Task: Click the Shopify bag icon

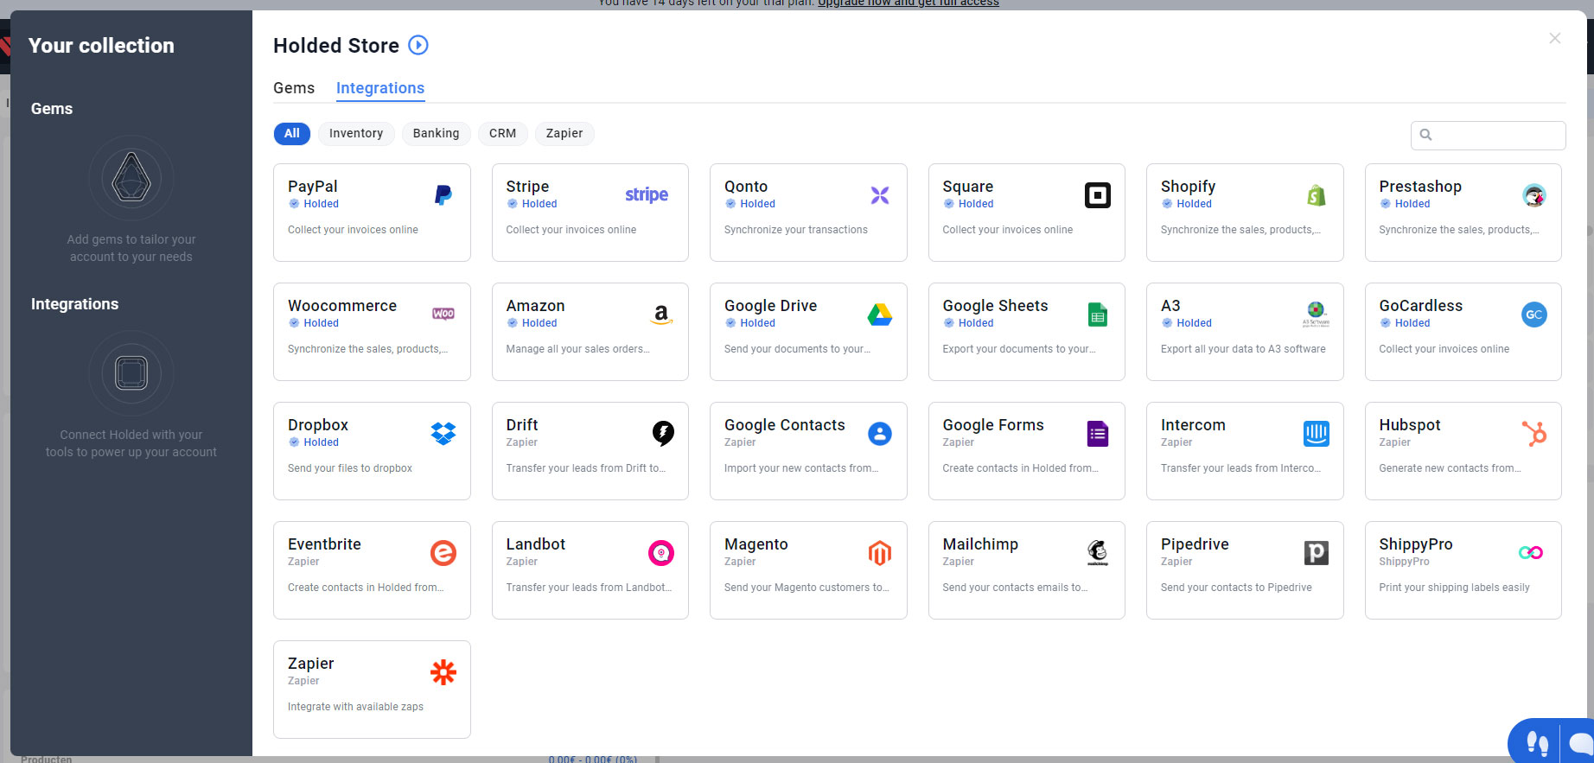Action: pyautogui.click(x=1317, y=195)
